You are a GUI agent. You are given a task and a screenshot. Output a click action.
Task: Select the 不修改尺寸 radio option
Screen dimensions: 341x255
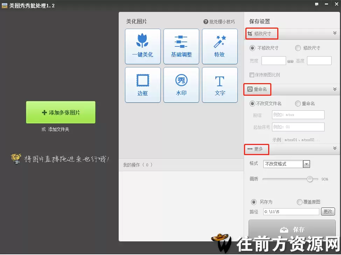[x=252, y=48]
